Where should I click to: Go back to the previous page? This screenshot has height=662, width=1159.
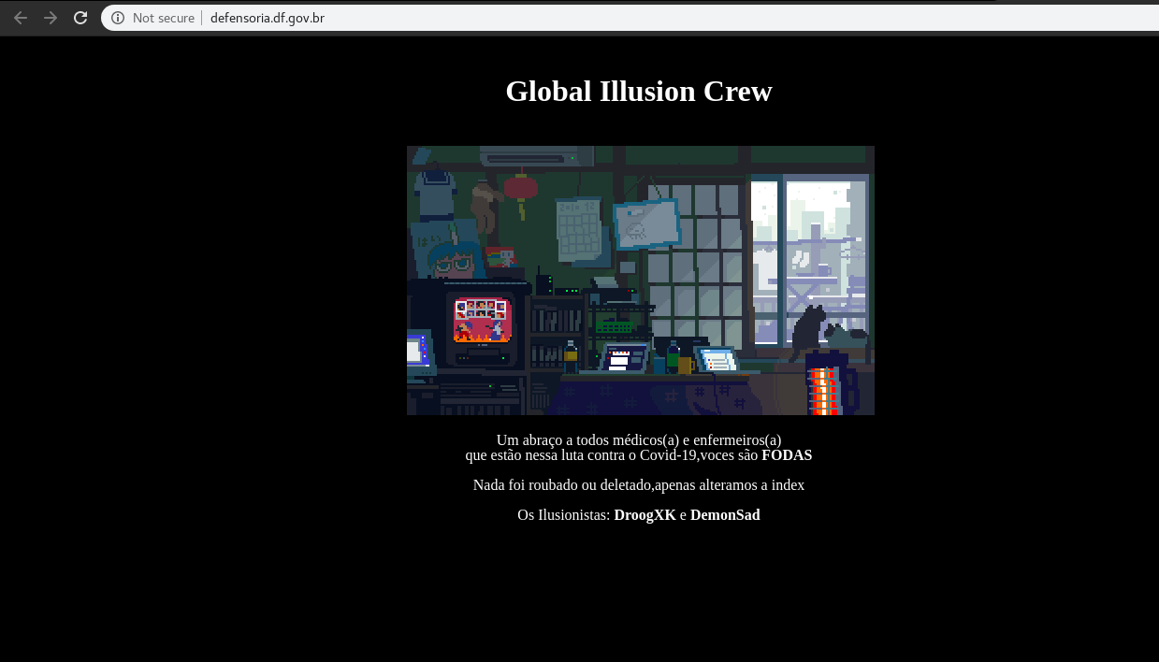pos(21,18)
